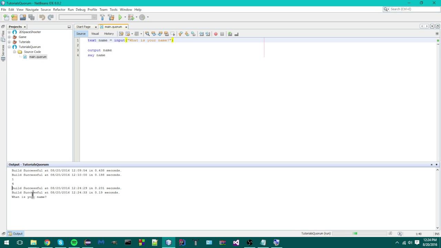Screen dimensions: 441x248
Task: Click the TutorialsQuorum run progress bar
Action: coord(360,234)
